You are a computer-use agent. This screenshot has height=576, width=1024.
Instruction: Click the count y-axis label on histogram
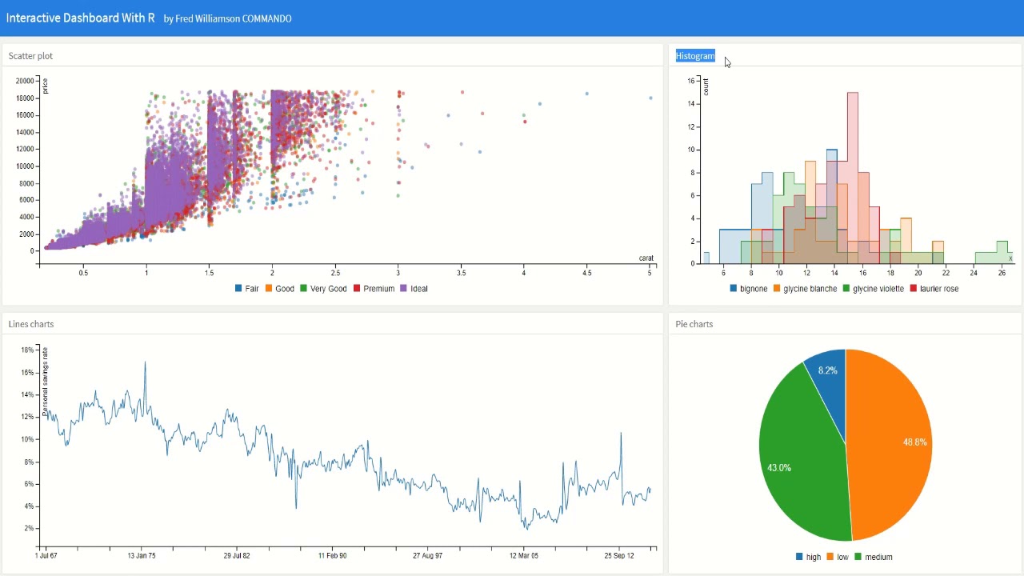706,87
